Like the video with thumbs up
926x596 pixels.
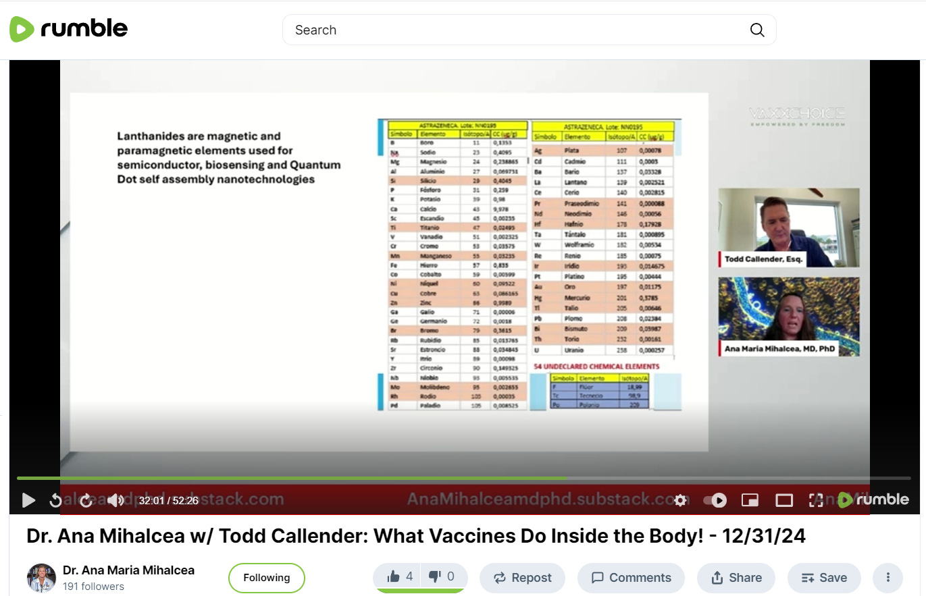coord(398,576)
